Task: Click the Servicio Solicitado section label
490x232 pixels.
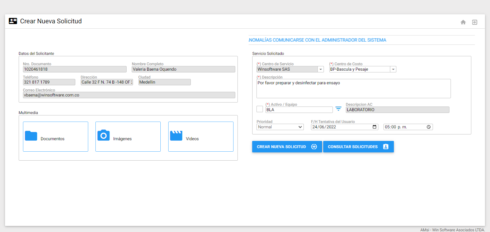Action: click(268, 53)
